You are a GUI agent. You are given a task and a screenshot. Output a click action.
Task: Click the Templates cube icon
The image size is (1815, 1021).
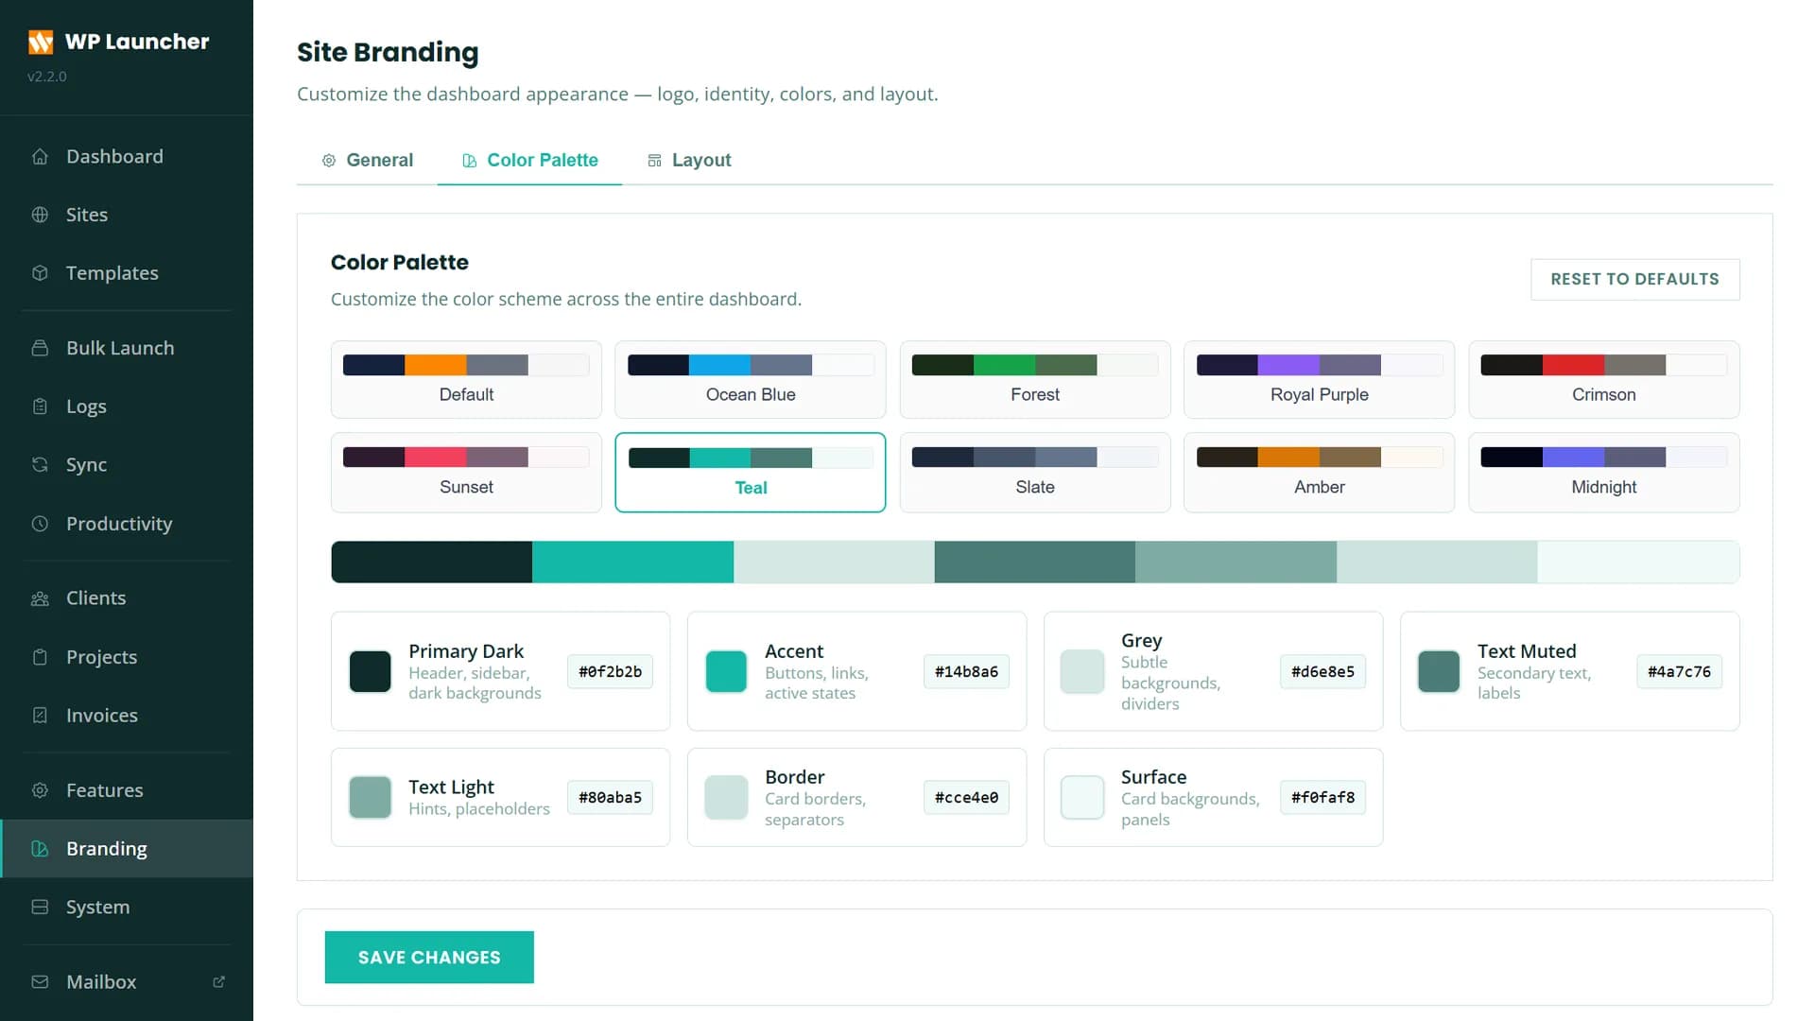(40, 273)
